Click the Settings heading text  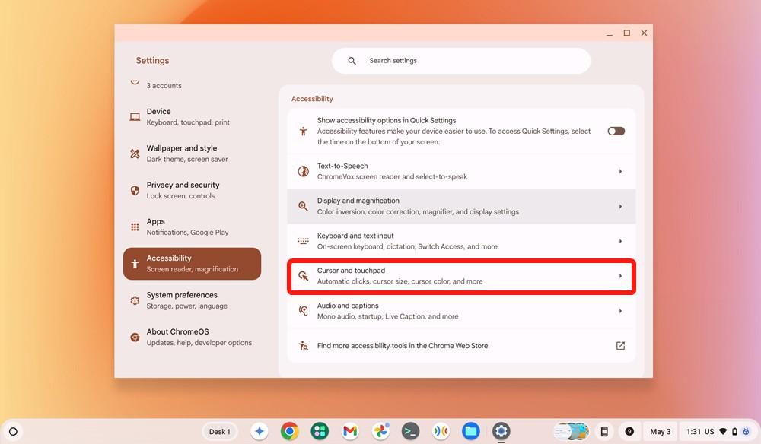pyautogui.click(x=152, y=61)
